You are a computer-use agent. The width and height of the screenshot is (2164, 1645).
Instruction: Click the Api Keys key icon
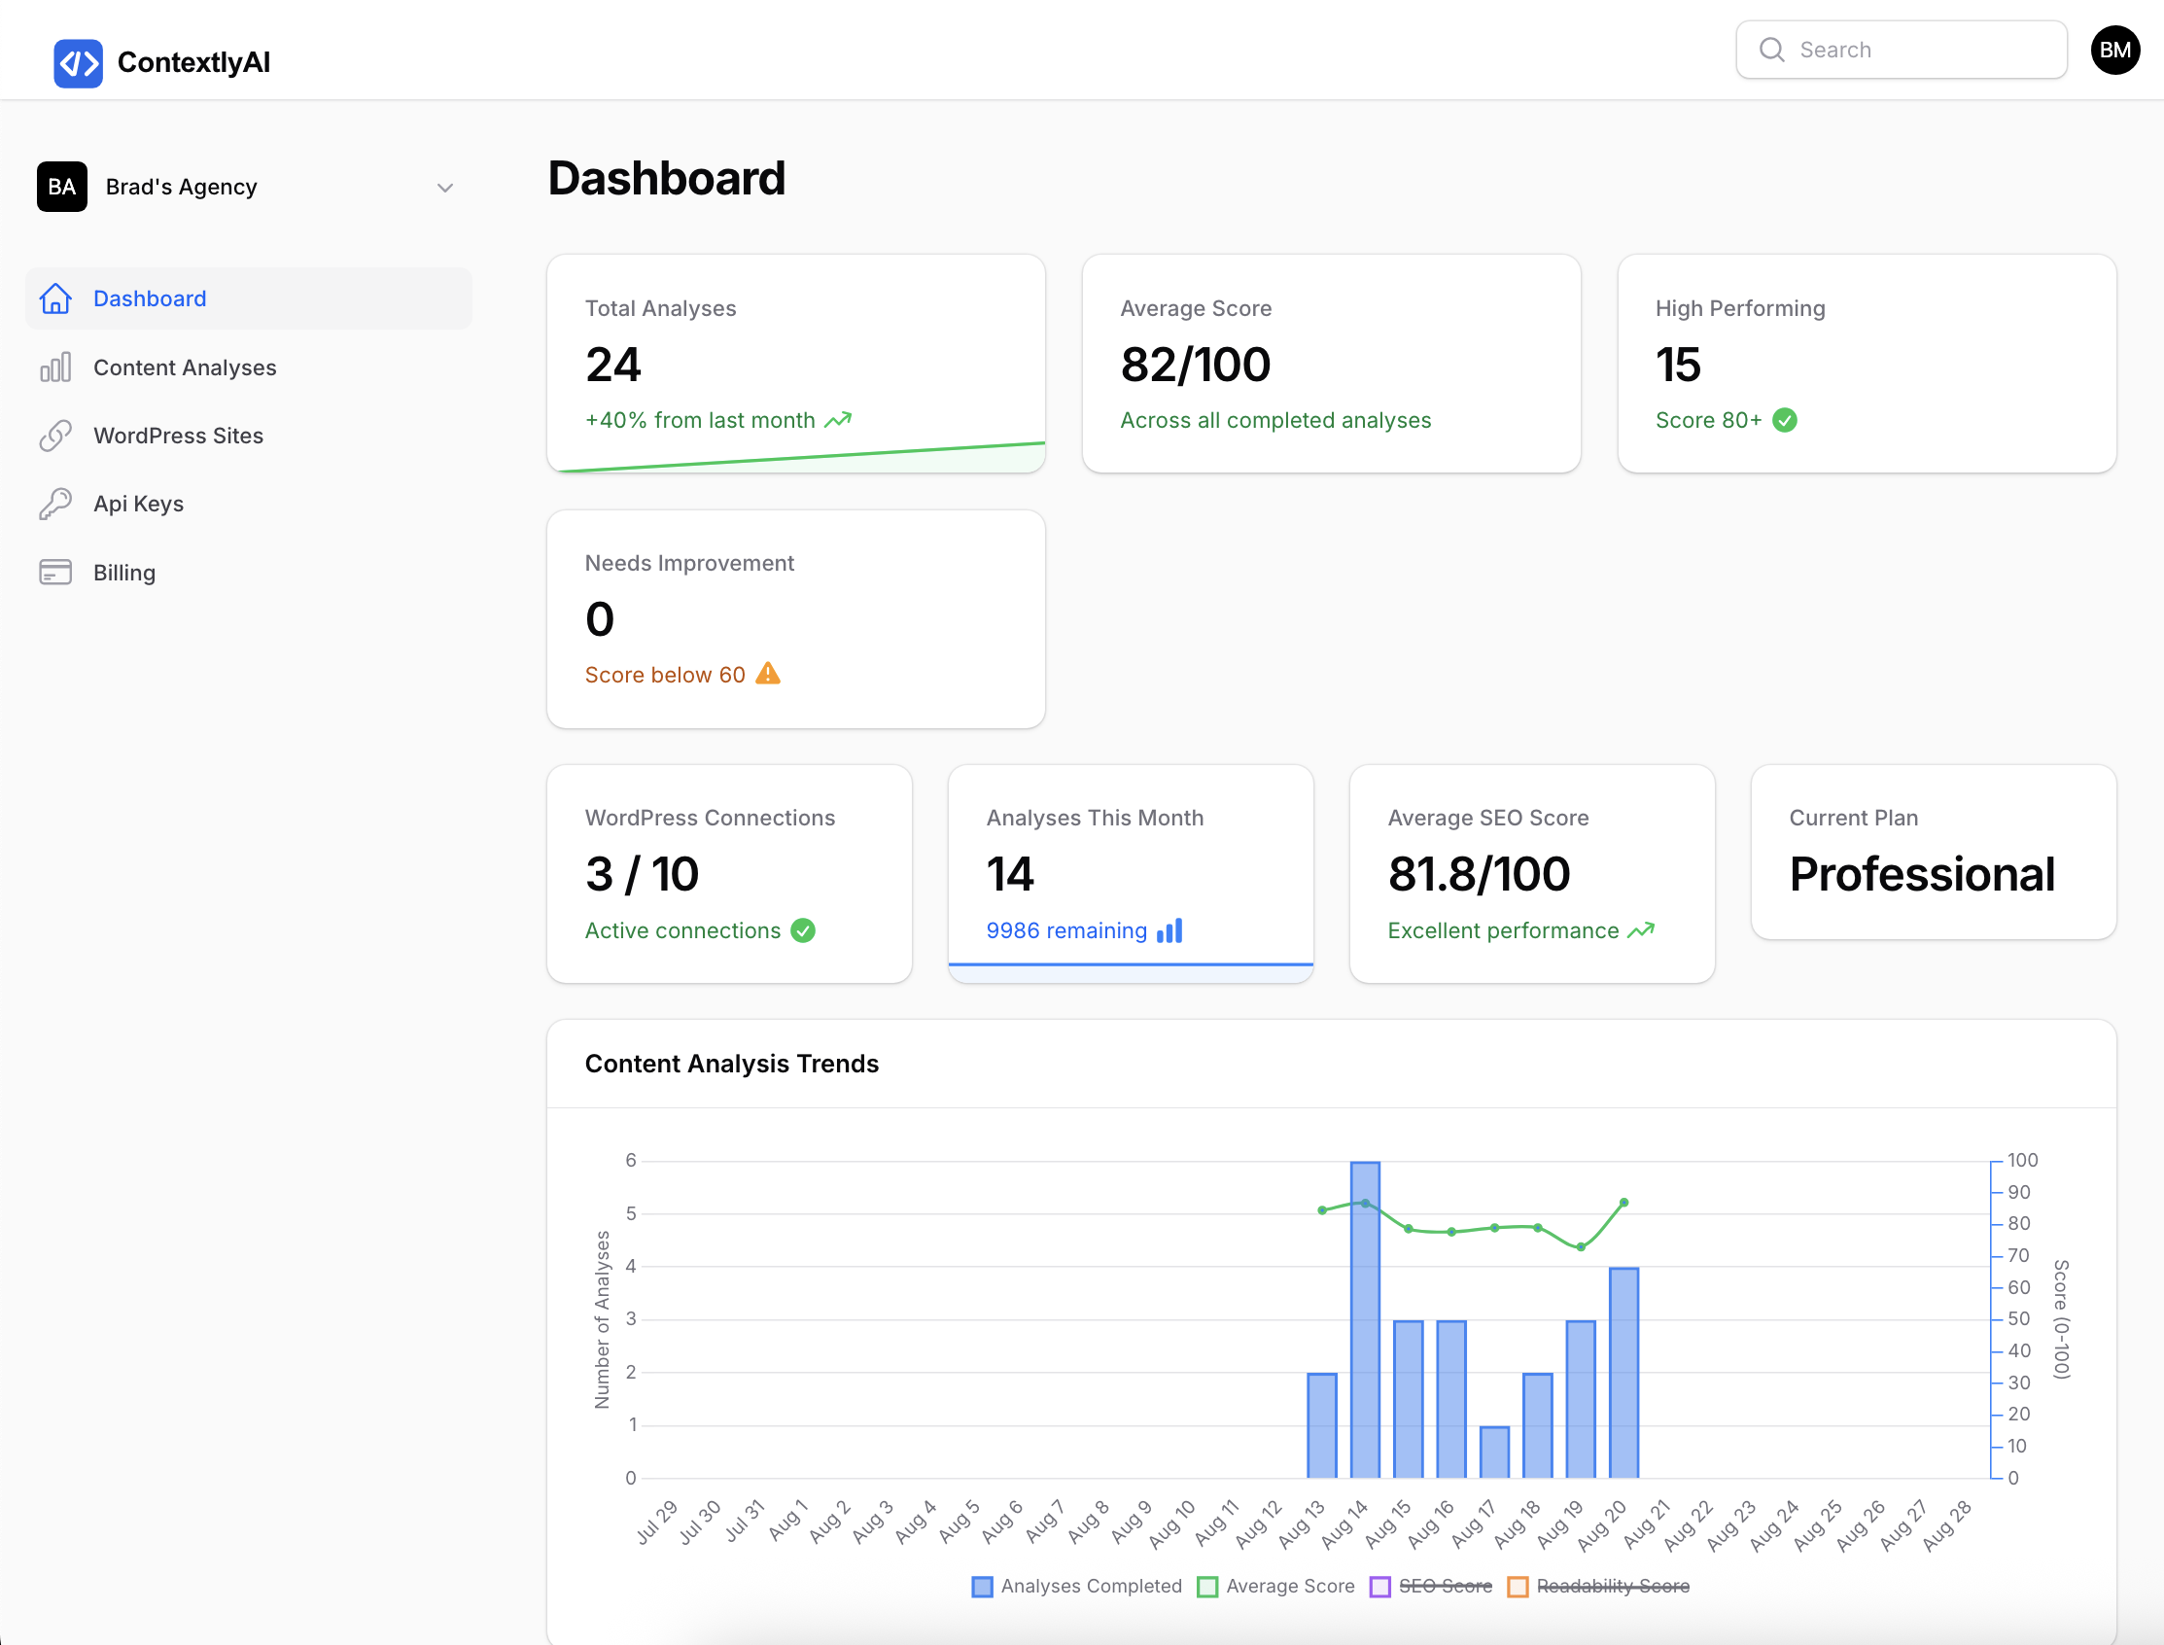click(55, 505)
